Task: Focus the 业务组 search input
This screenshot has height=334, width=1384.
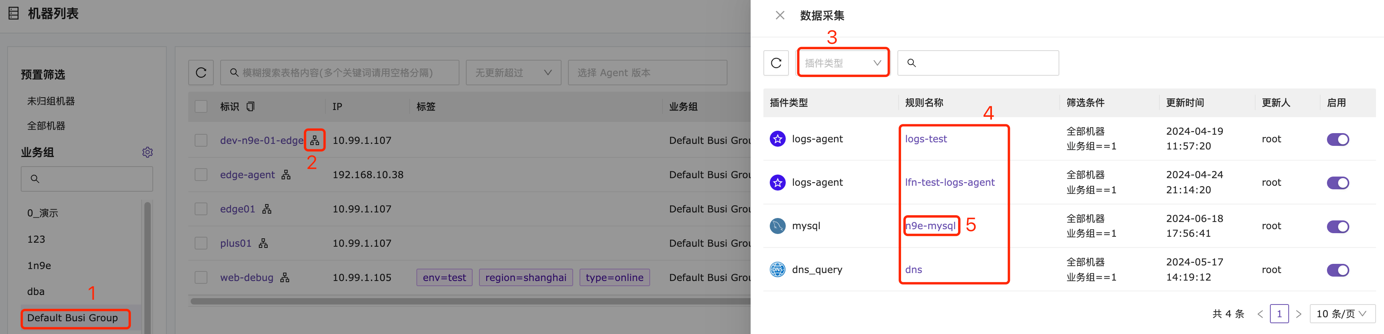Action: click(x=87, y=179)
